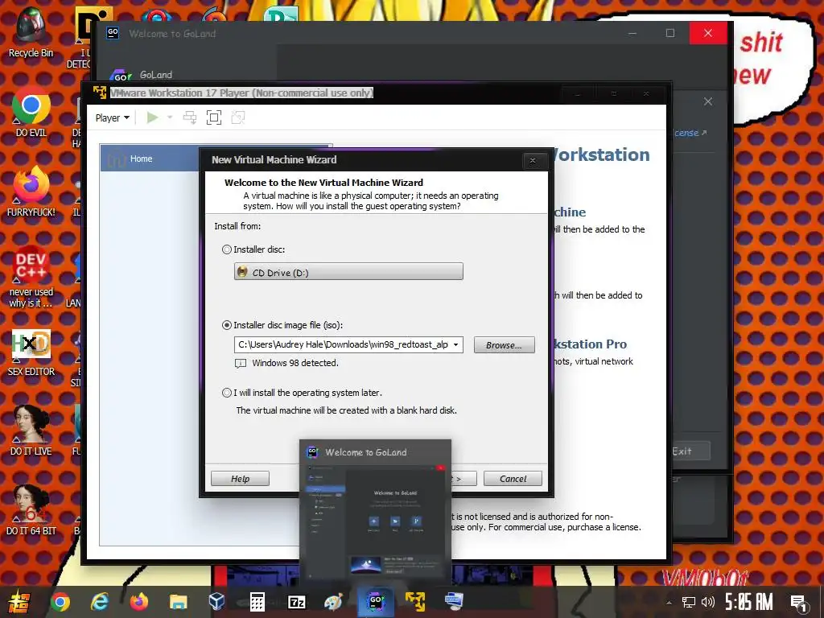This screenshot has width=824, height=618.
Task: Click the Unity mode toolbar icon
Action: 238,117
